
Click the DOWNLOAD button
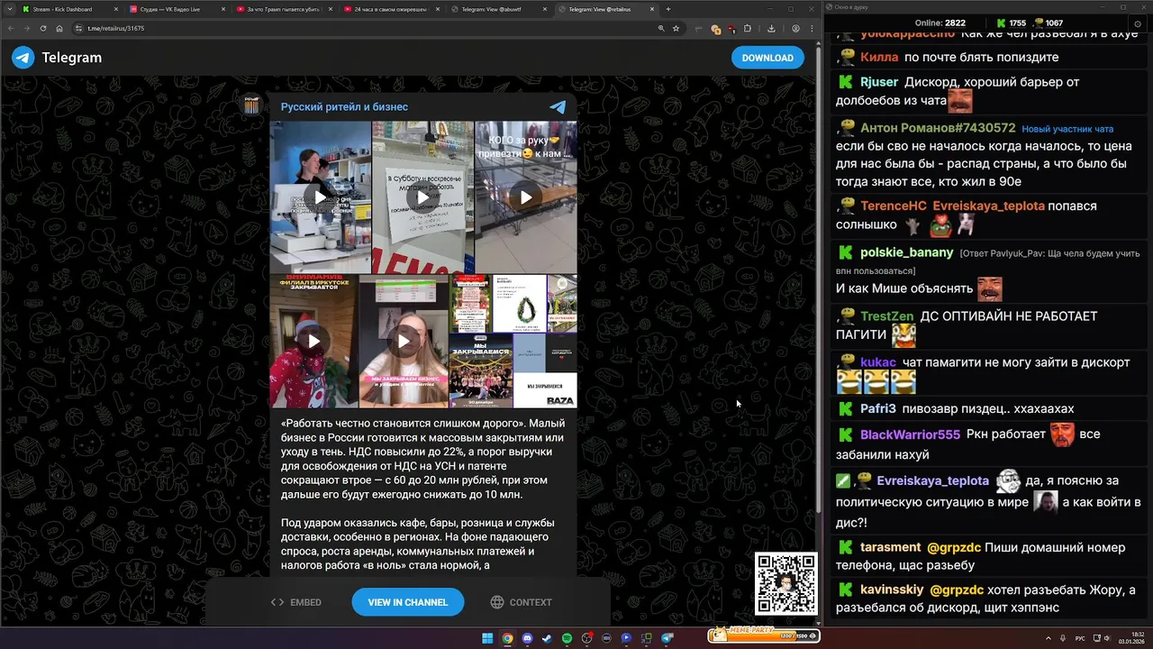pos(767,58)
